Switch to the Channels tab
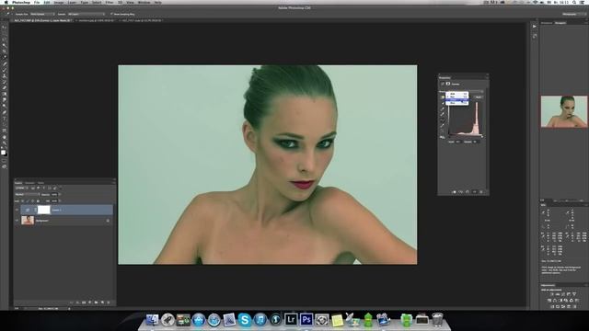Screen dimensions: 589x331 click(29, 183)
